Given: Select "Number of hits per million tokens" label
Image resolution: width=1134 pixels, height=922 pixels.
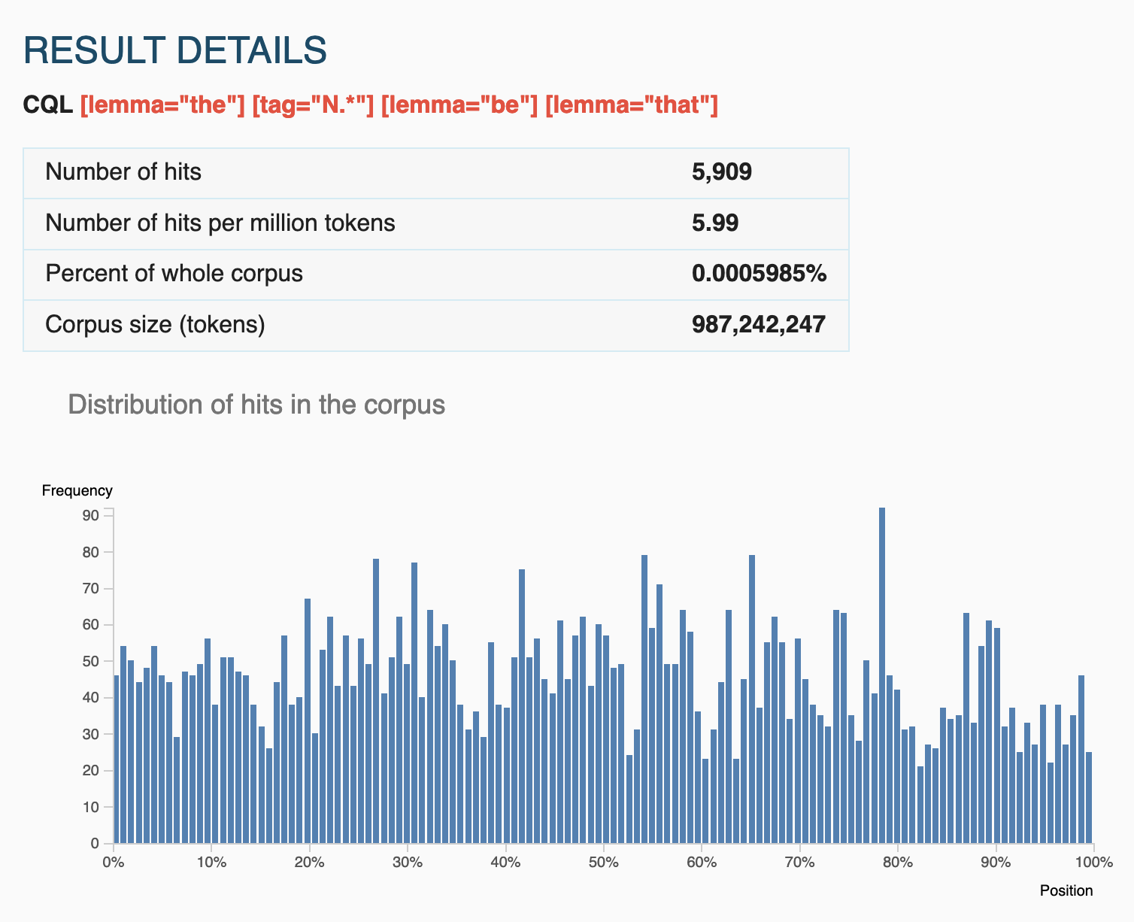Looking at the screenshot, I should tap(220, 223).
